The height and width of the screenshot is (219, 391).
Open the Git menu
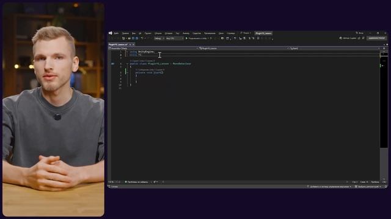140,33
